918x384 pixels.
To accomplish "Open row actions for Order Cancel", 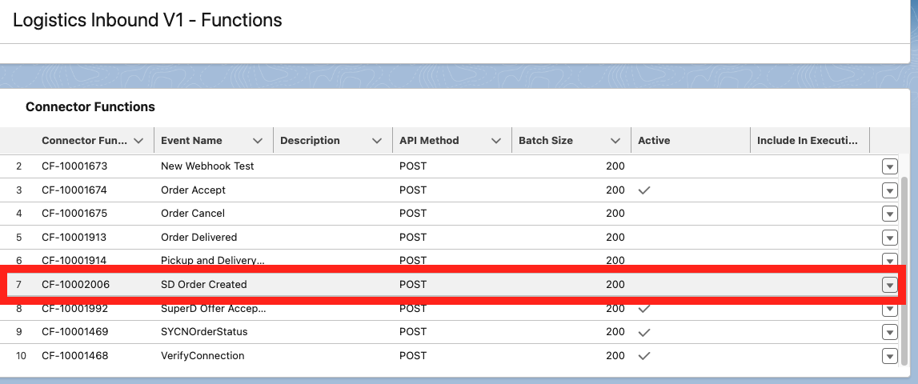I will 889,214.
